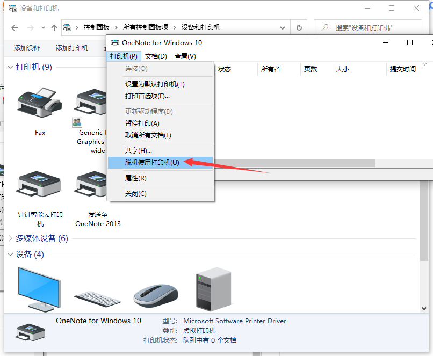The width and height of the screenshot is (433, 356).
Task: Select the Generic Graphics printer icon
Action: (91, 101)
